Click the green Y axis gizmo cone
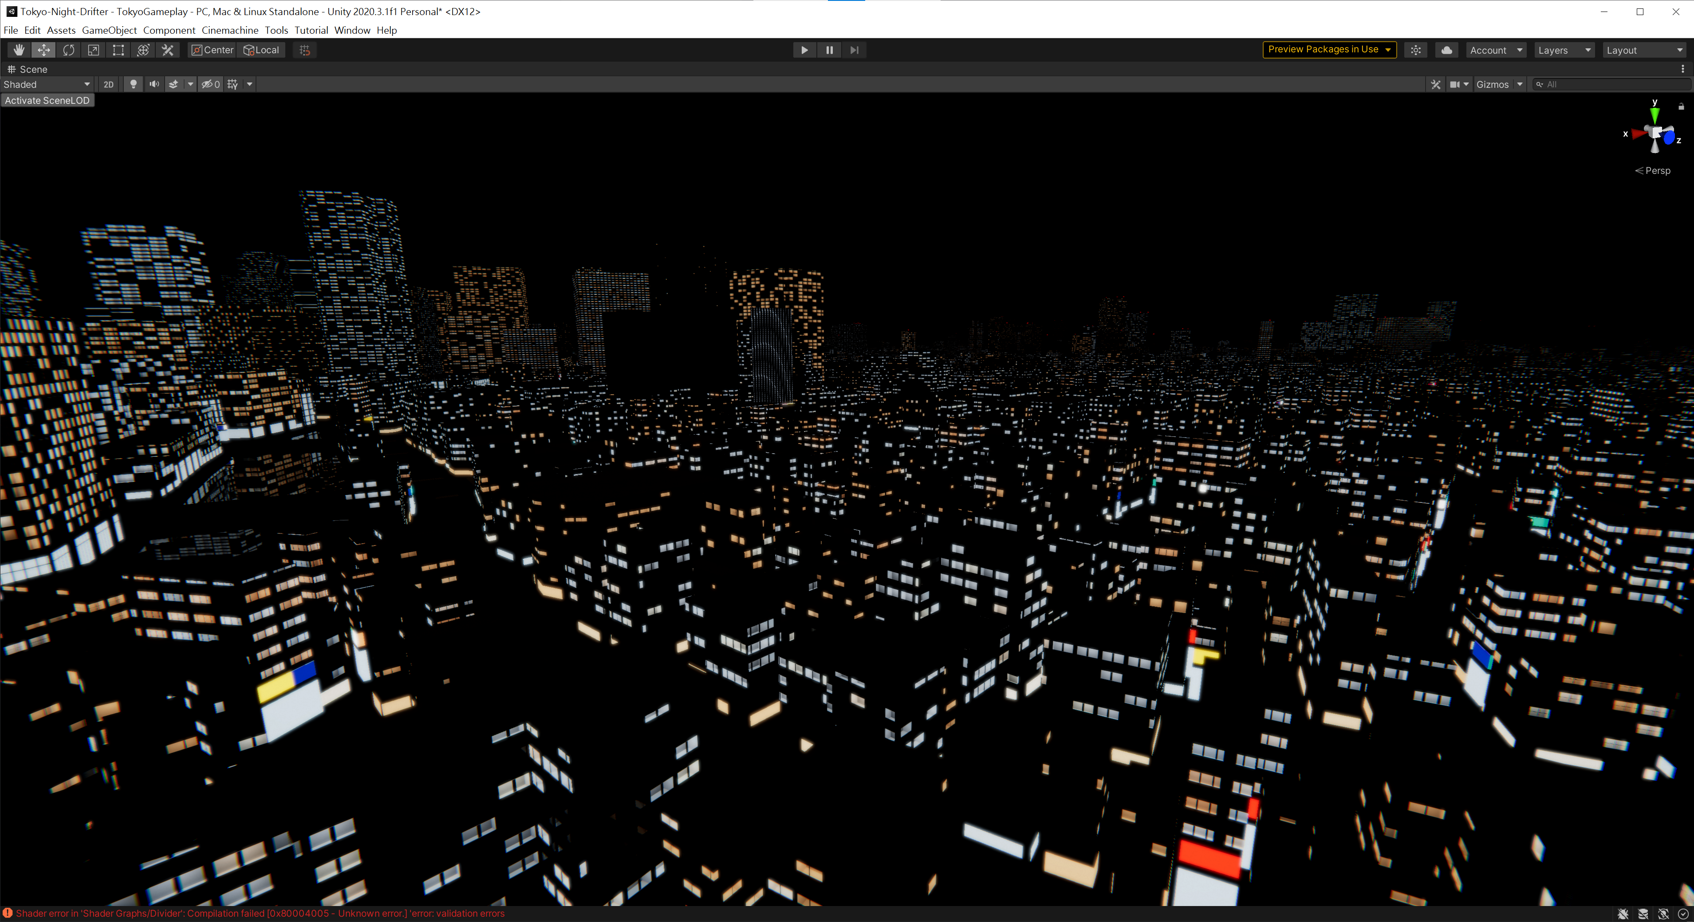 (x=1655, y=115)
